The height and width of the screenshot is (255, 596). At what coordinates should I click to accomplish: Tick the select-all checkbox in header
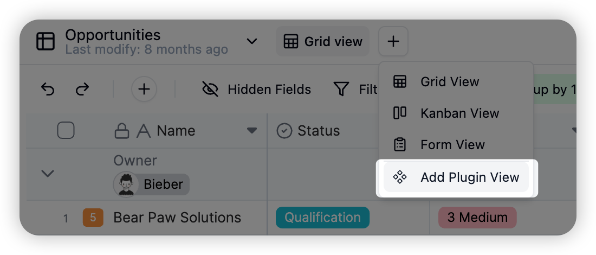pos(66,131)
